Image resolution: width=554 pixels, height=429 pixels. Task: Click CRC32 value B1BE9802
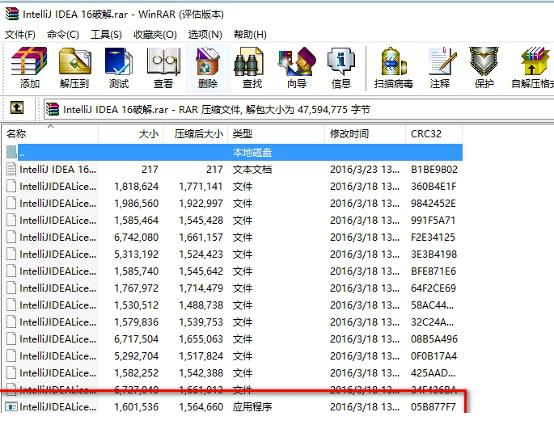[434, 170]
